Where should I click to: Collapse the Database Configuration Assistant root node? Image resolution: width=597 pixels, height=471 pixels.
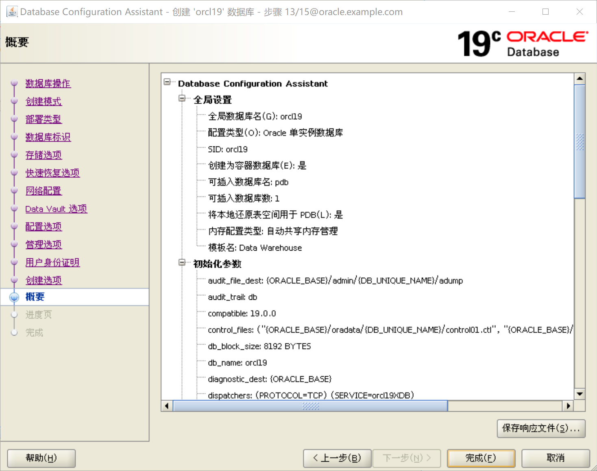coord(167,82)
